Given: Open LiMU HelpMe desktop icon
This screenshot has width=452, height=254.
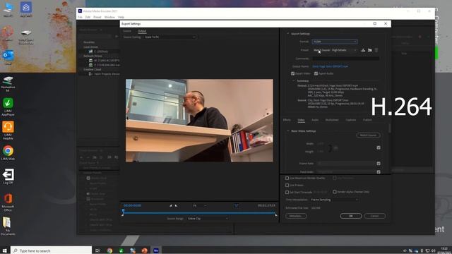Looking at the screenshot, I should pyautogui.click(x=8, y=131).
